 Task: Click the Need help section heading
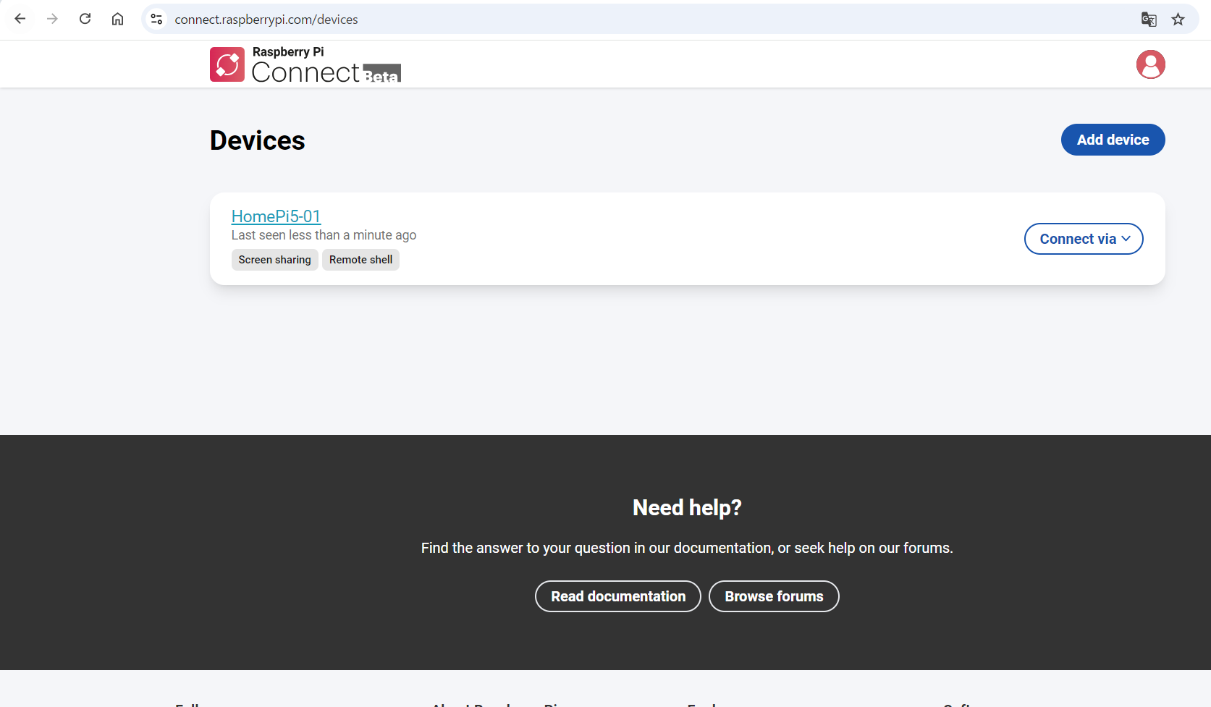686,507
